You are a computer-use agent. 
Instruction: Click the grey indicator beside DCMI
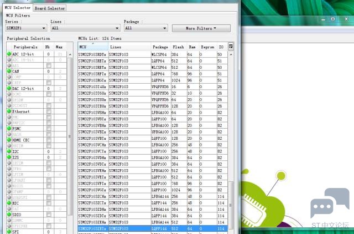9,94
